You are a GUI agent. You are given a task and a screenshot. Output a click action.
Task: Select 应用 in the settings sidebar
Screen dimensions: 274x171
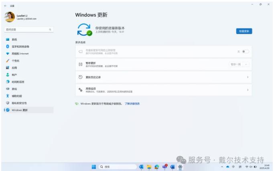coord(28,68)
